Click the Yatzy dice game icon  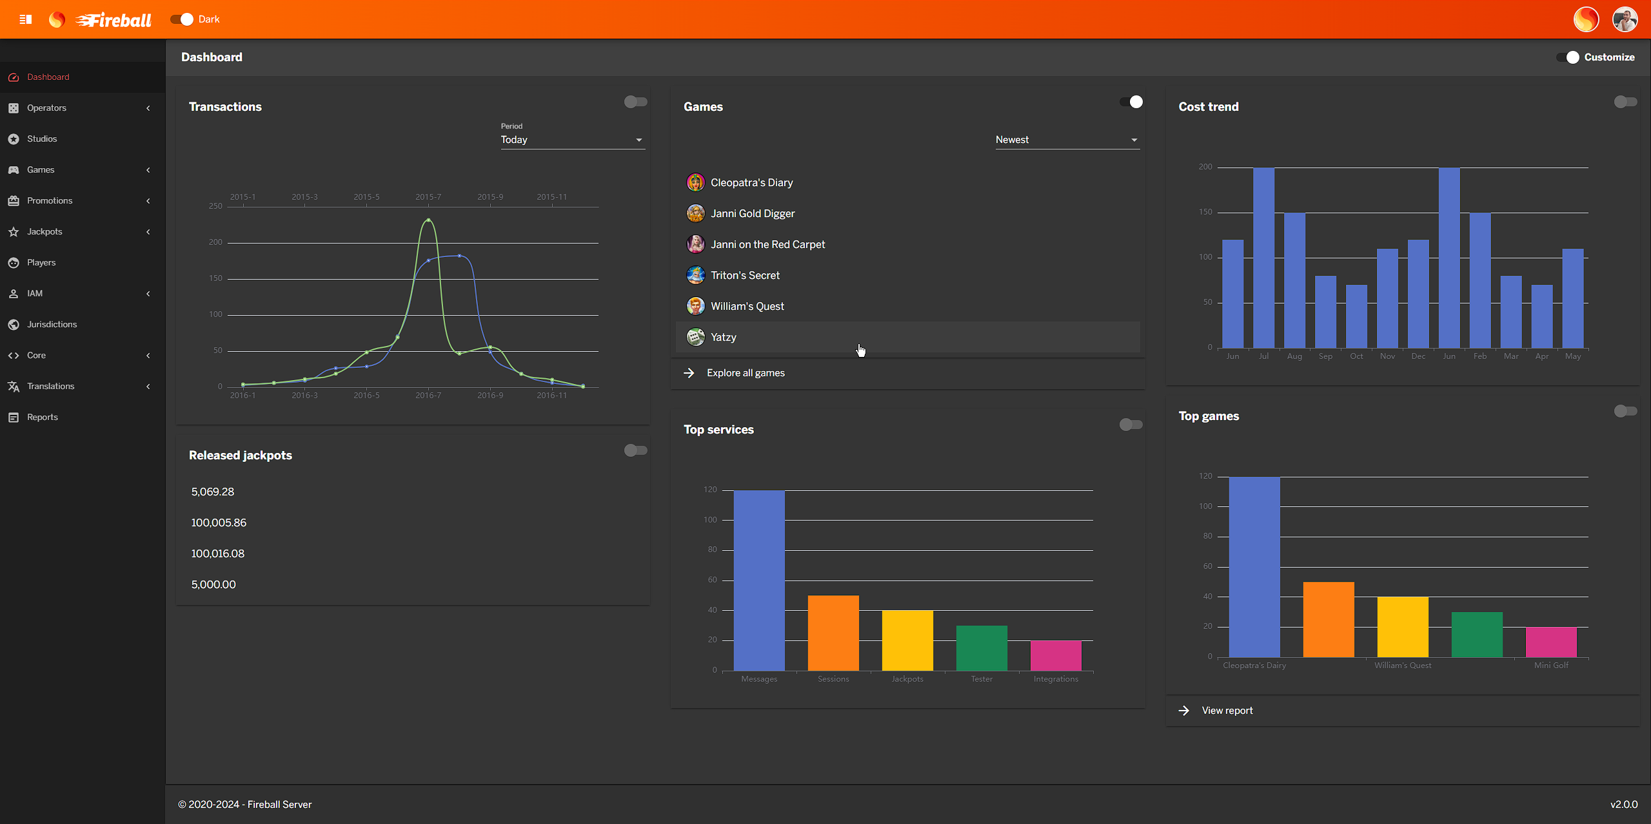(695, 337)
